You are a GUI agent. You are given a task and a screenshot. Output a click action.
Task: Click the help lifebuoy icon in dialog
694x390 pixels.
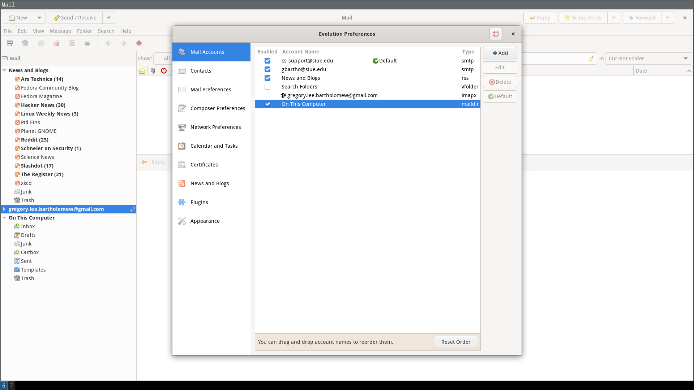point(496,34)
